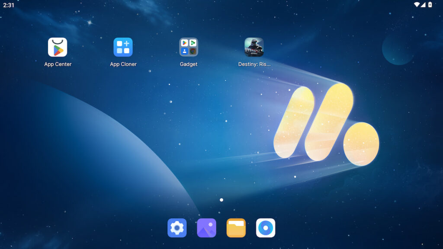Launch the App Cloner app

123,48
